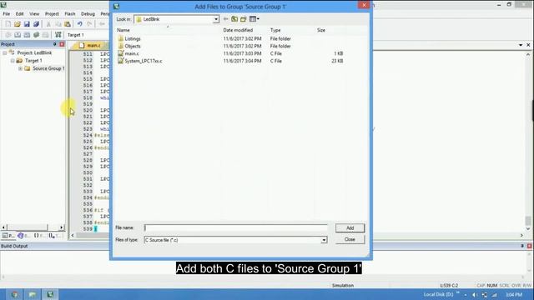534x300 pixels.
Task: Open the Debug menu
Action: [x=88, y=13]
